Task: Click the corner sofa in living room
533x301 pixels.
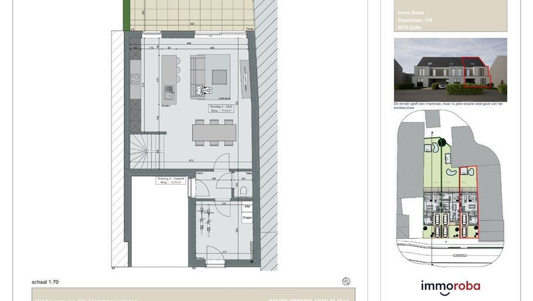Action: [x=198, y=76]
